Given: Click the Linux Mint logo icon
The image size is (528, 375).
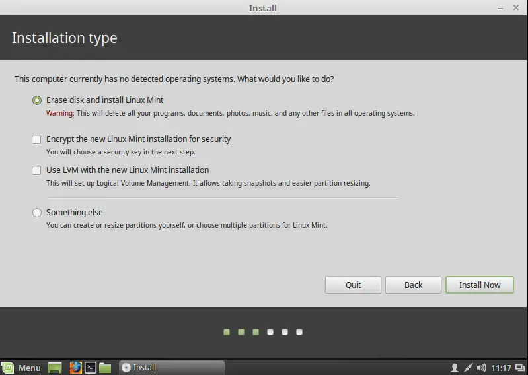Looking at the screenshot, I should (x=7, y=368).
